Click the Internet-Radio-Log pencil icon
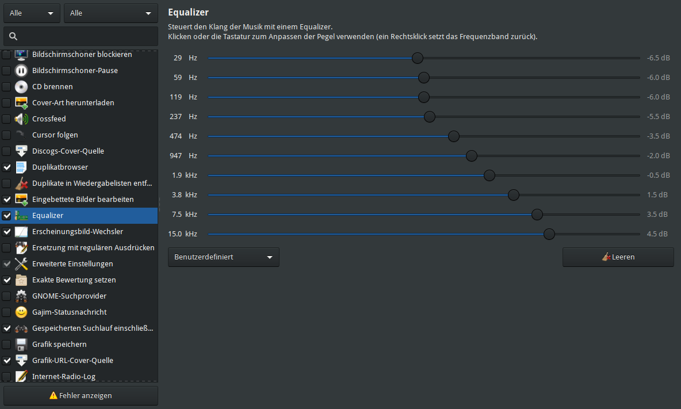Screen dimensions: 681x409 [21, 376]
